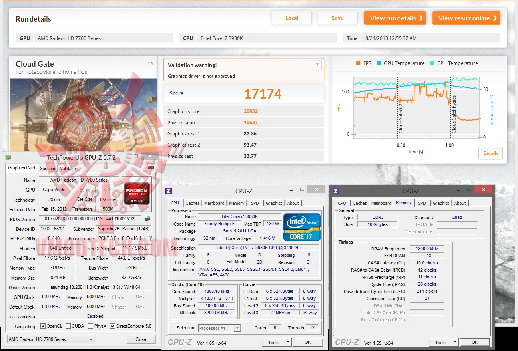The image size is (518, 351).
Task: Click the Load button in Run details
Action: [292, 18]
